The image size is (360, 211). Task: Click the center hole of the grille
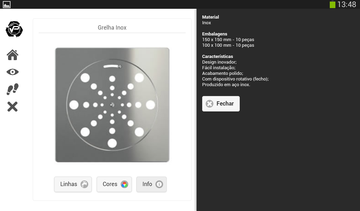point(112,104)
